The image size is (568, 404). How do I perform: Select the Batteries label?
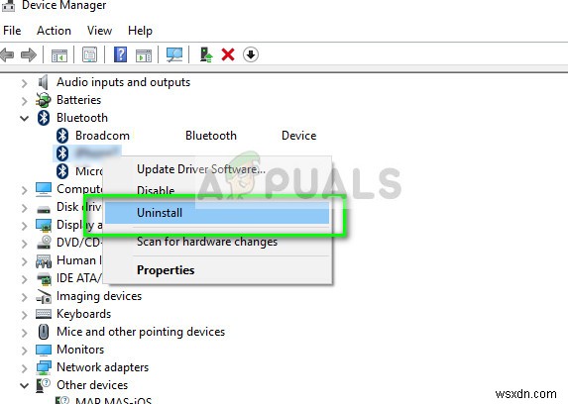pyautogui.click(x=78, y=100)
